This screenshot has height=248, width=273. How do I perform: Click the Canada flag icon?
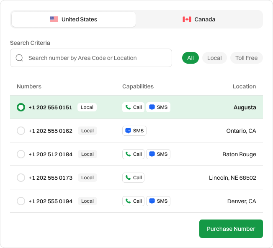click(187, 19)
